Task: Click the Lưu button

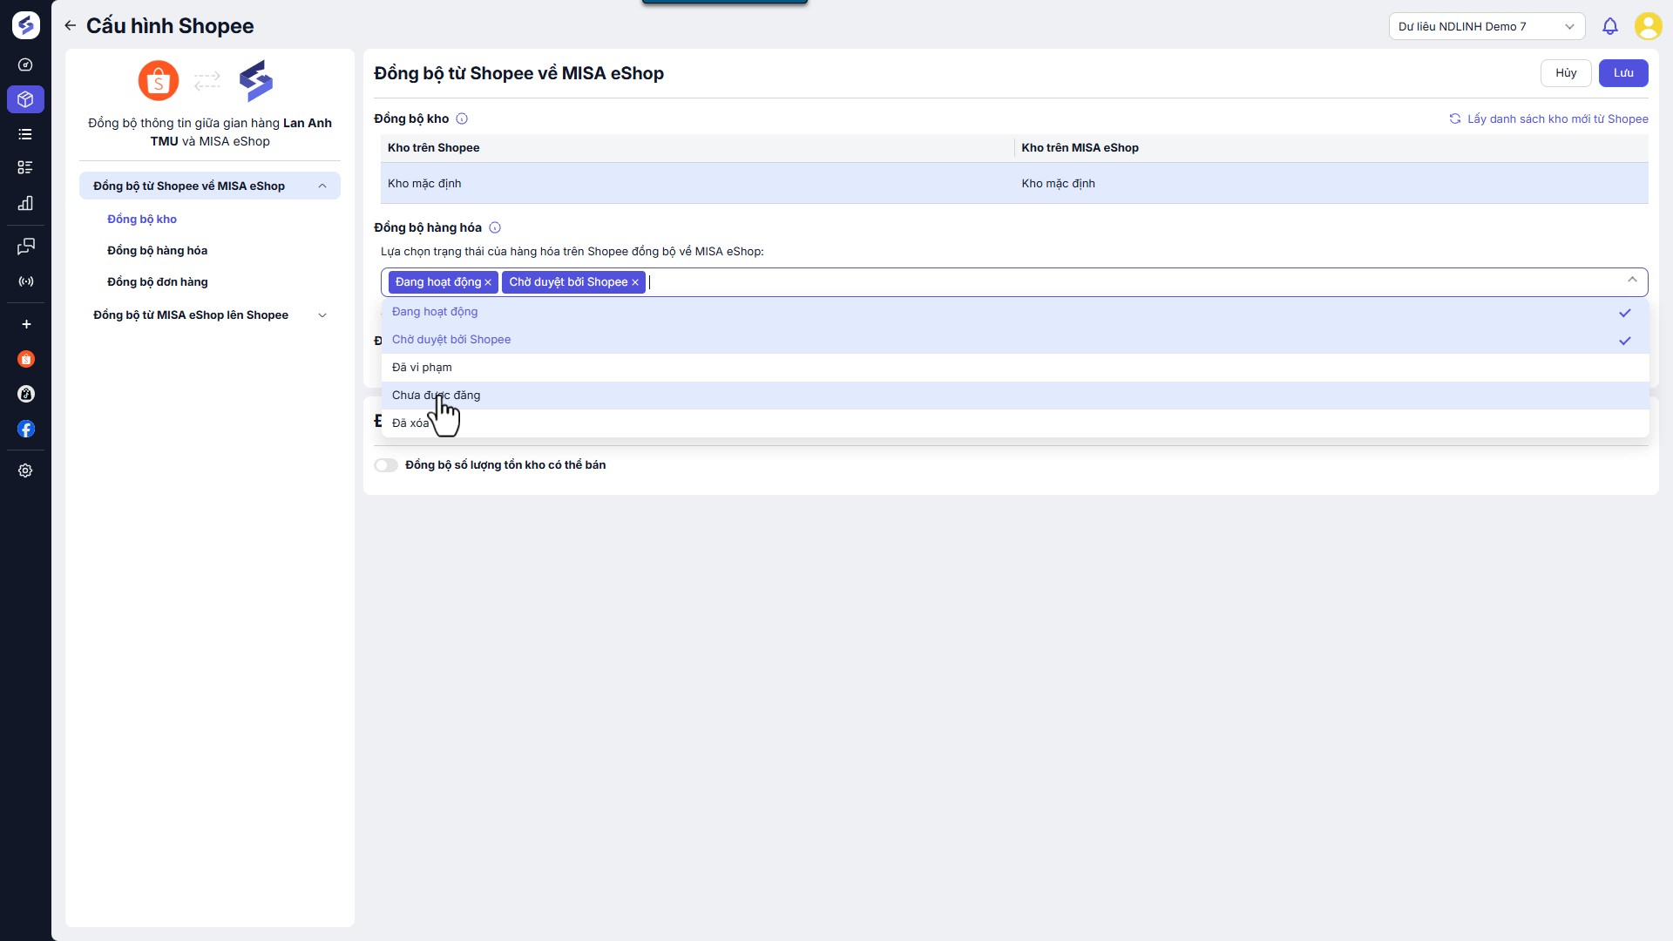Action: tap(1622, 73)
